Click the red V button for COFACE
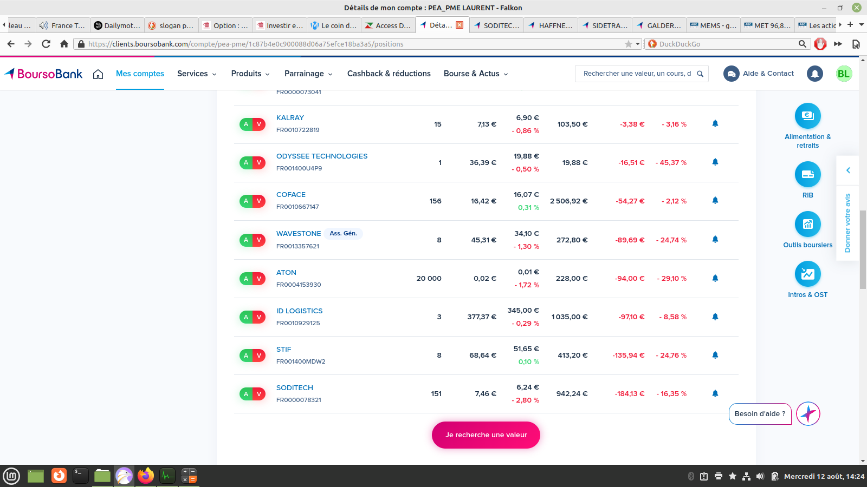This screenshot has height=487, width=867. (x=259, y=201)
